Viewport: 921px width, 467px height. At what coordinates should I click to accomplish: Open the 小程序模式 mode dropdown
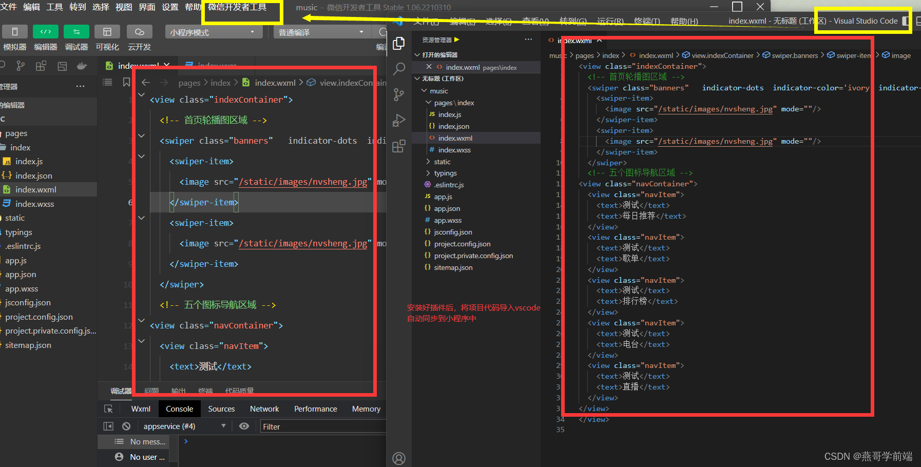click(214, 32)
